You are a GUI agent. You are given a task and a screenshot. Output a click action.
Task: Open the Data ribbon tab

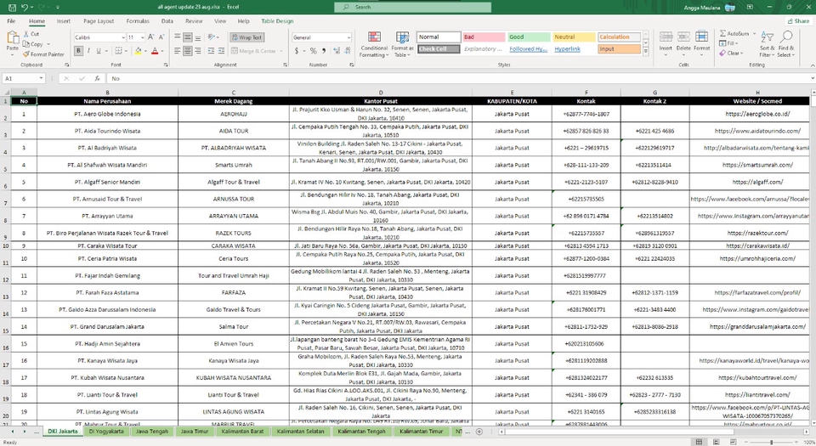pos(167,21)
